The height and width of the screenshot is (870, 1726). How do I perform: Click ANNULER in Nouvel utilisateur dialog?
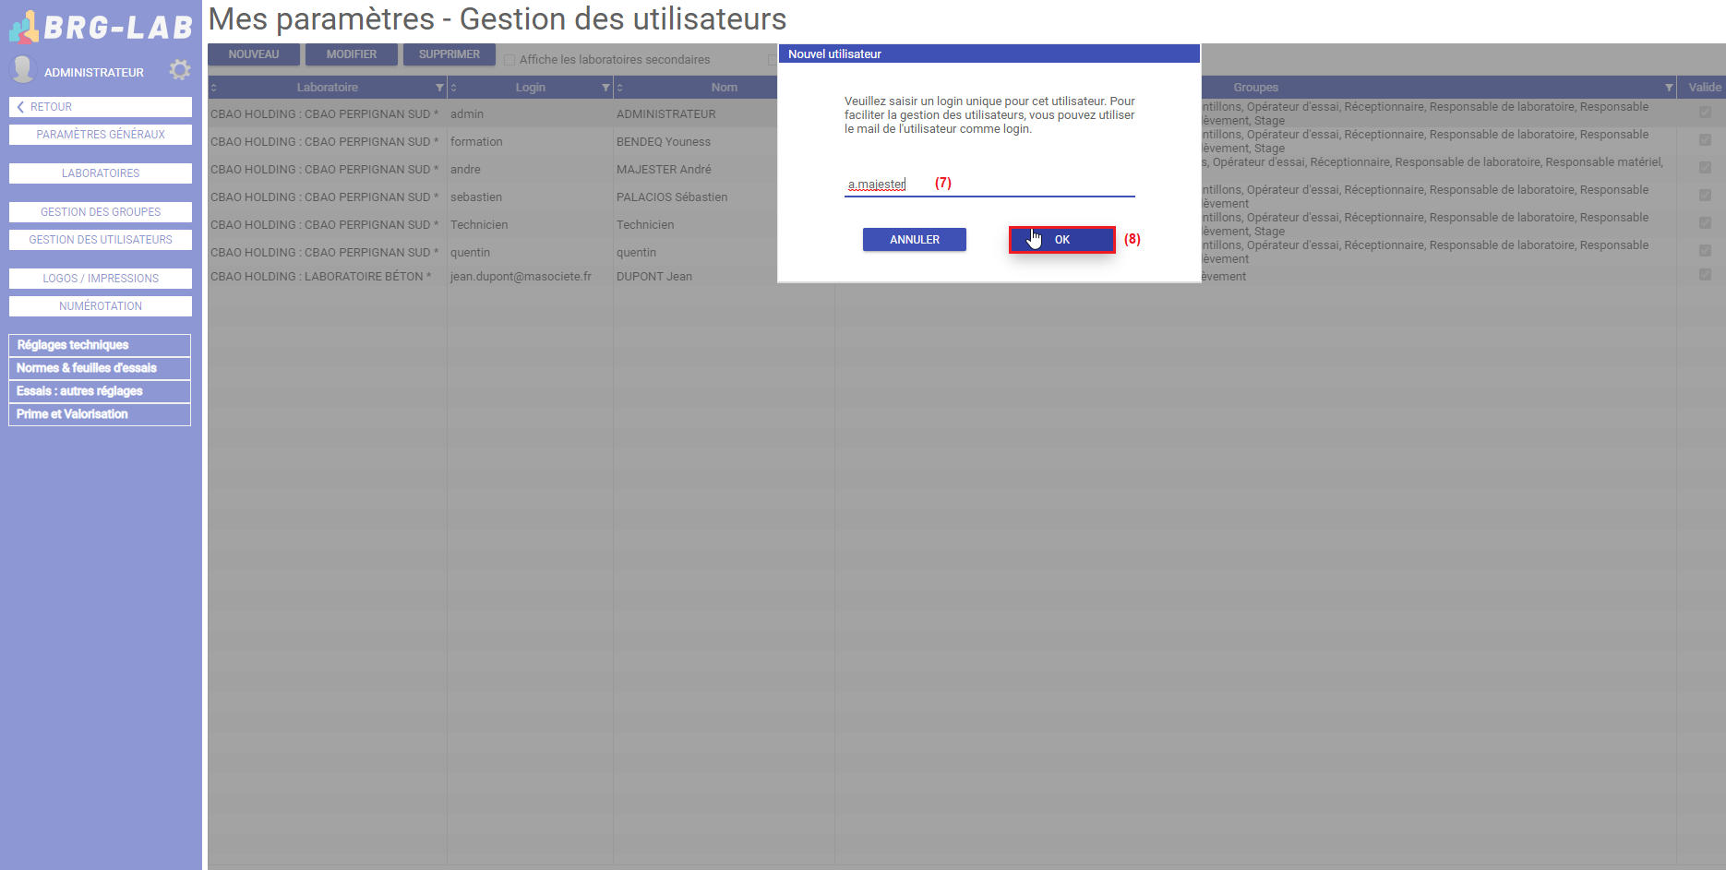[x=915, y=240]
